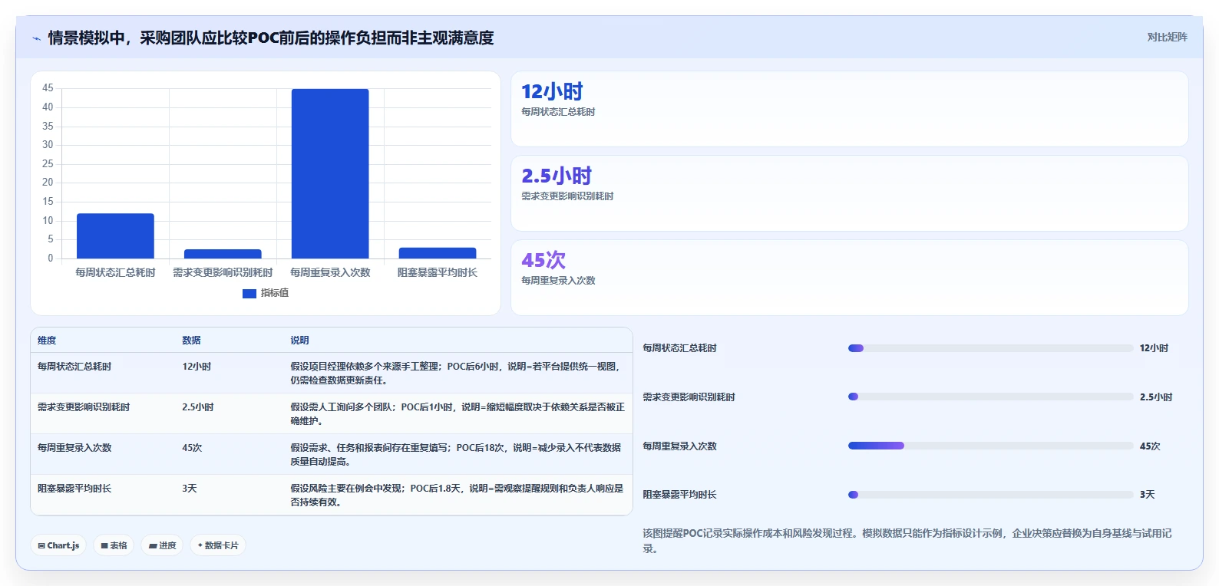Toggle the 指标值 legend color box

coord(249,293)
